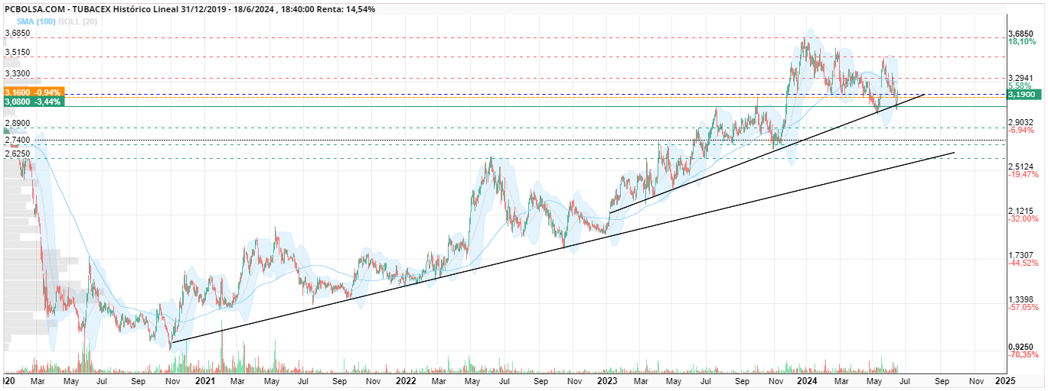Click the 0,9250 axis value
This screenshot has width=1048, height=391.
pyautogui.click(x=1023, y=347)
